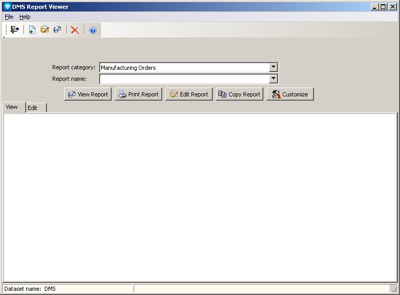Open the File menu

pos(9,17)
